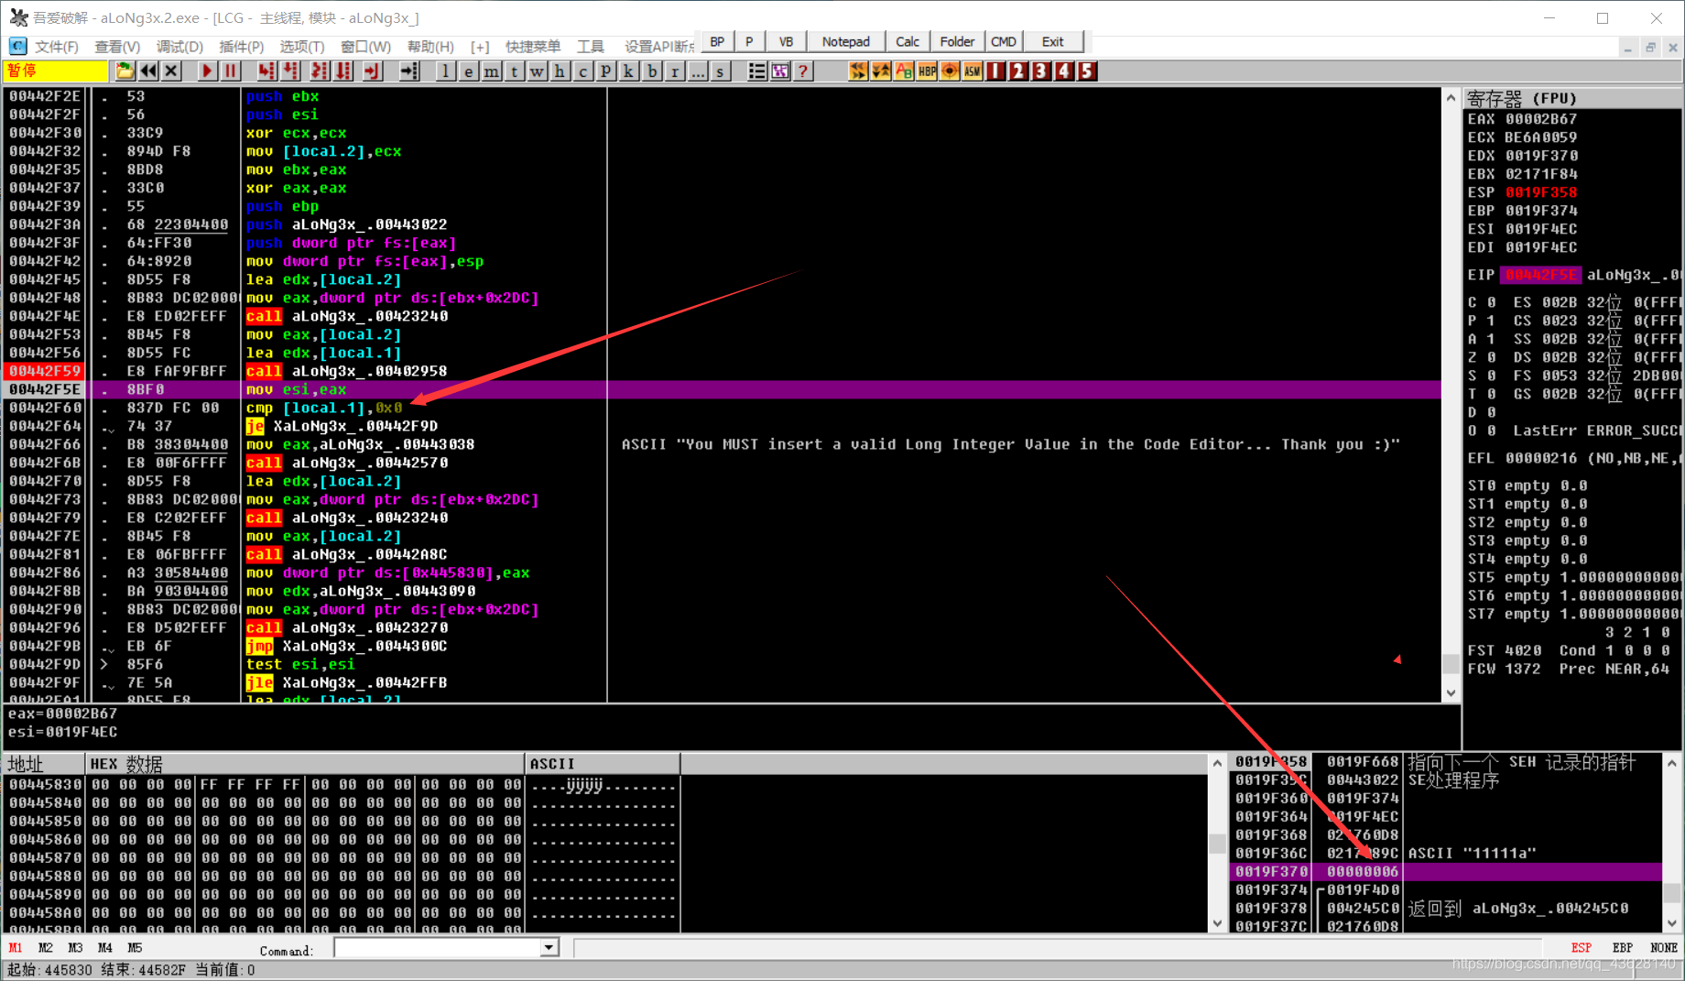Open file with the folder toolbar icon

click(x=125, y=71)
